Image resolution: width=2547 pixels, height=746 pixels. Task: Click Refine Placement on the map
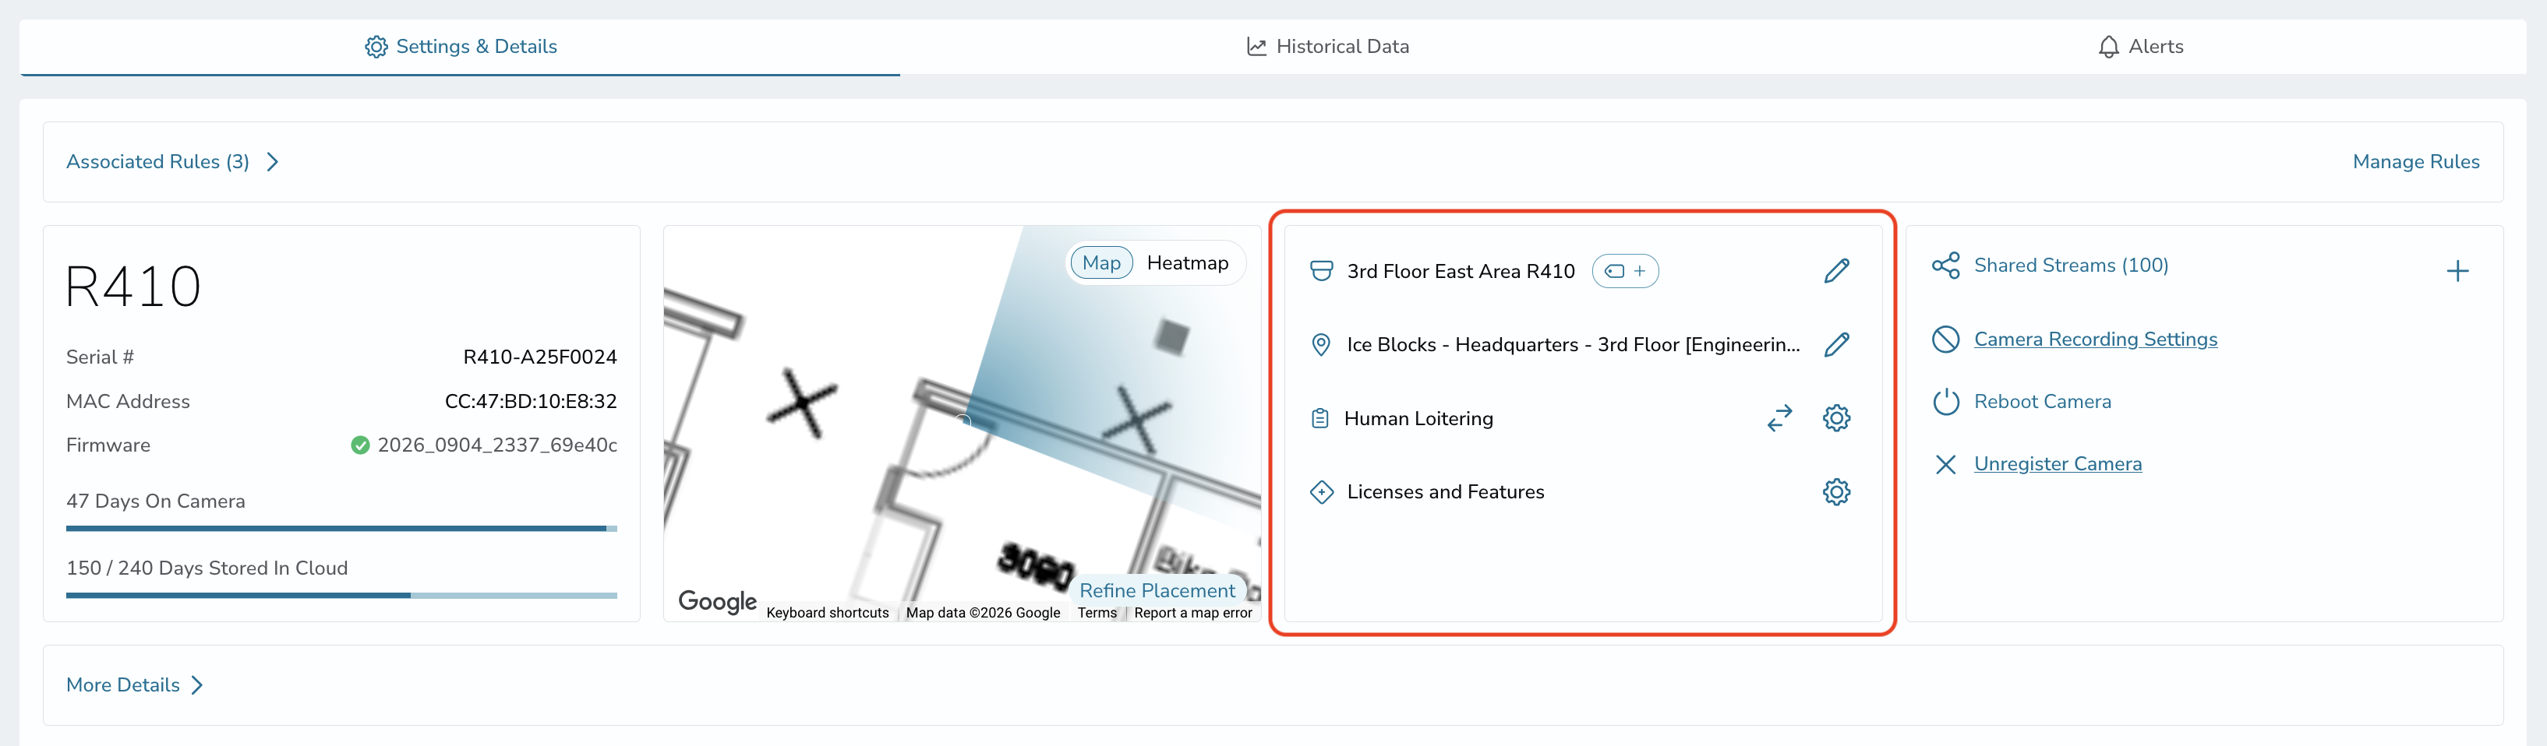[1157, 590]
